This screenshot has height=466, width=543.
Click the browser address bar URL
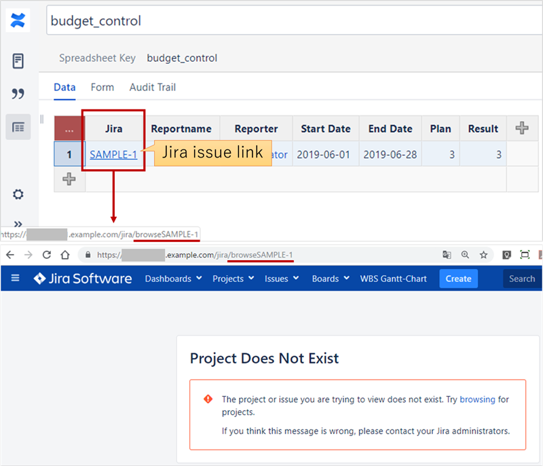[x=195, y=255]
